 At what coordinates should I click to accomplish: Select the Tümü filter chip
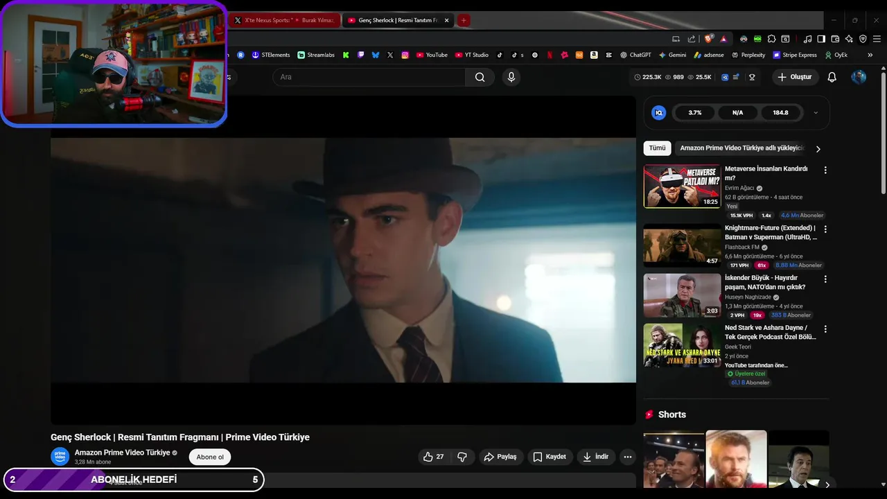pyautogui.click(x=657, y=148)
